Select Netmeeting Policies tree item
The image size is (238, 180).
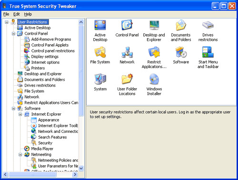point(58,160)
